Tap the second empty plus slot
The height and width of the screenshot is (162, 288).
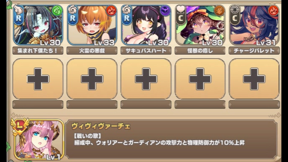tap(92, 79)
